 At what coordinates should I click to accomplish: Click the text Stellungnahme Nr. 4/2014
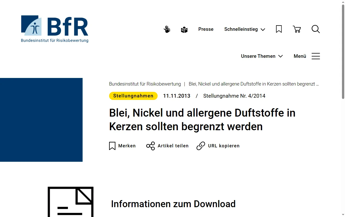pyautogui.click(x=234, y=96)
